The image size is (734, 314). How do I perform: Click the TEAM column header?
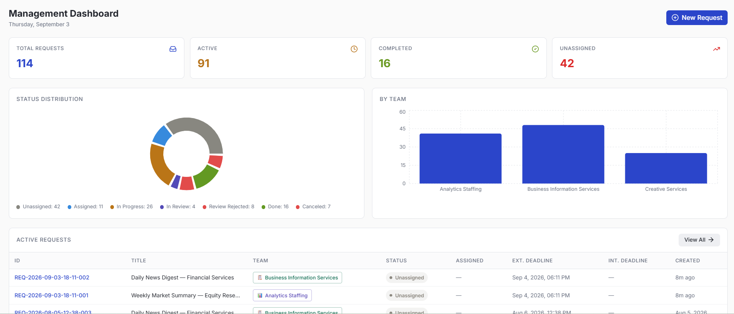pos(260,261)
